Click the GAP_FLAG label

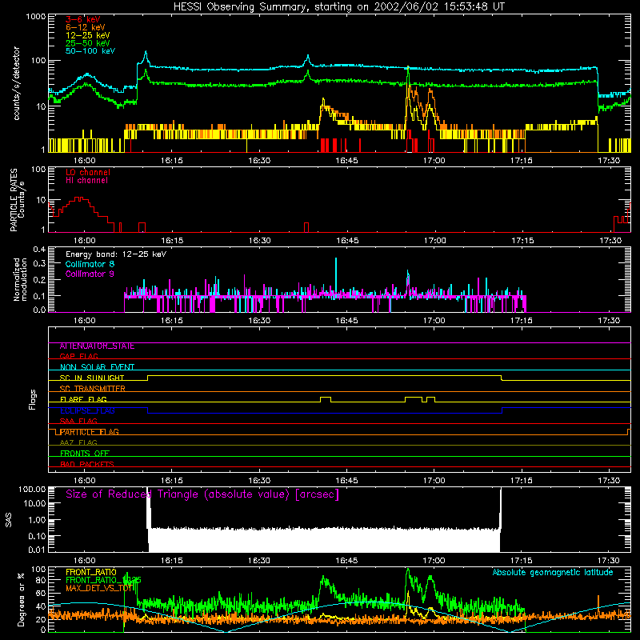click(x=78, y=356)
